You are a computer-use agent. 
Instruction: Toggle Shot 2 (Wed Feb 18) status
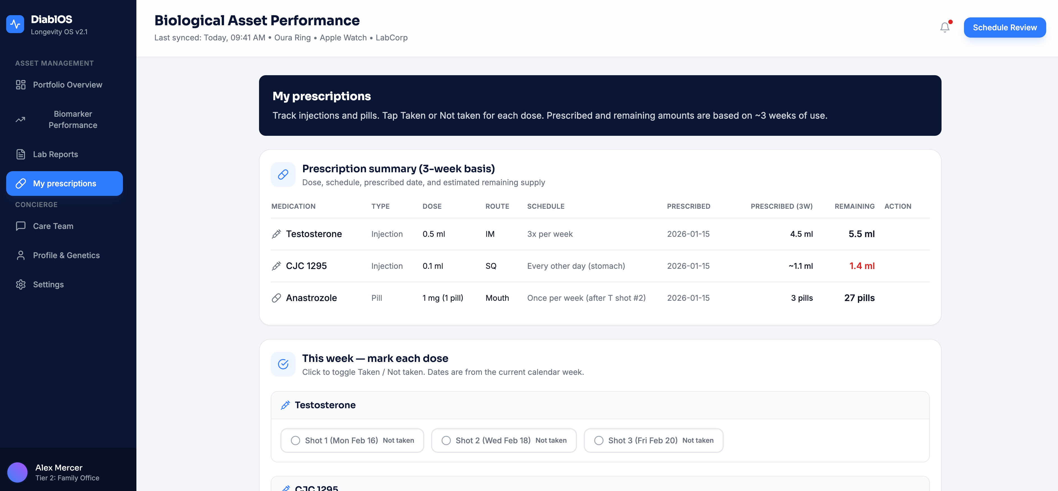[x=503, y=440]
